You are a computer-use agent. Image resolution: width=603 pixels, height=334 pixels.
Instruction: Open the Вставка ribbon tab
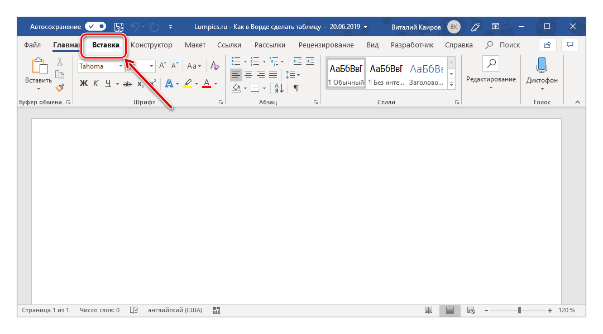(x=106, y=45)
